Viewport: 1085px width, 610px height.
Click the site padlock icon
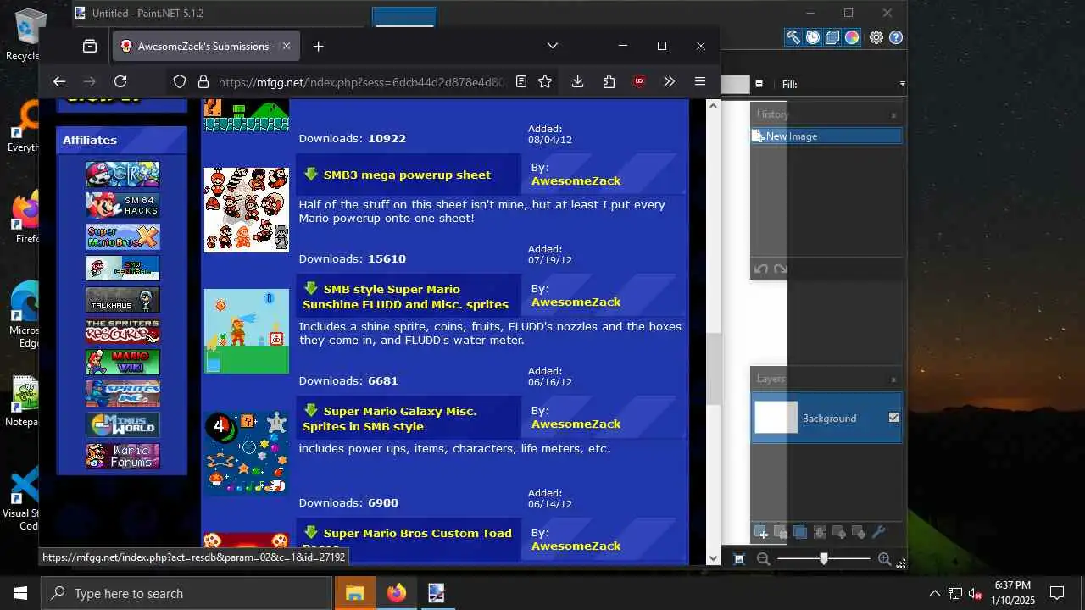pos(203,81)
